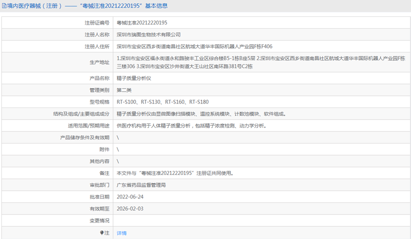Select the registration number 粤械注准20212220195 value
Viewport: 411px width, 239px height.
[x=142, y=23]
